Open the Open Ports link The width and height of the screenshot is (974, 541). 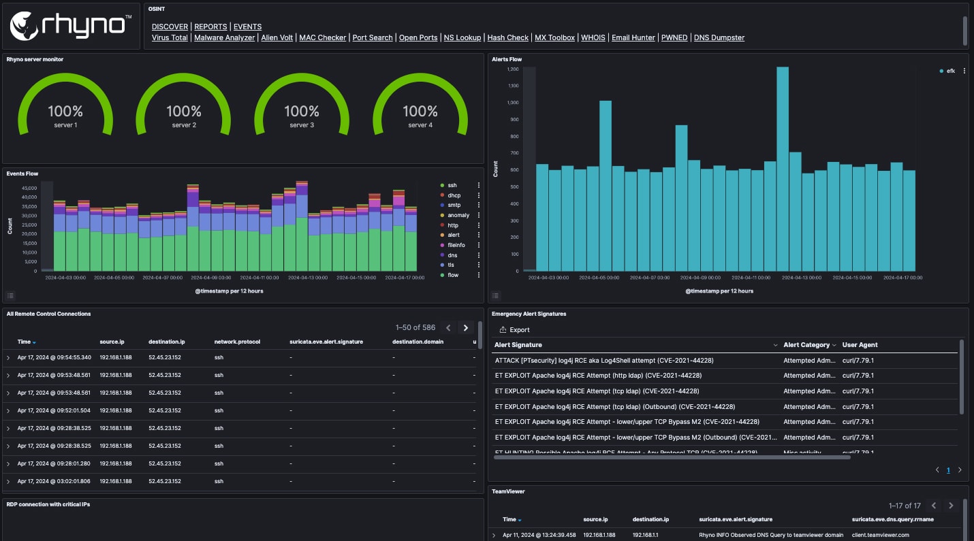tap(418, 37)
